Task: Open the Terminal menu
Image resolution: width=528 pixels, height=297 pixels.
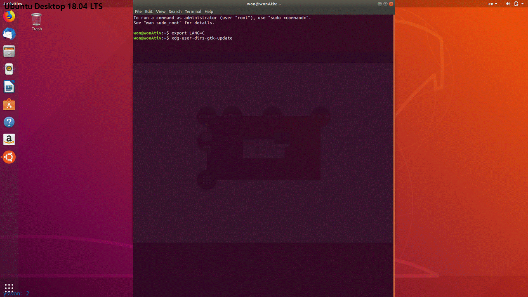Action: (193, 12)
